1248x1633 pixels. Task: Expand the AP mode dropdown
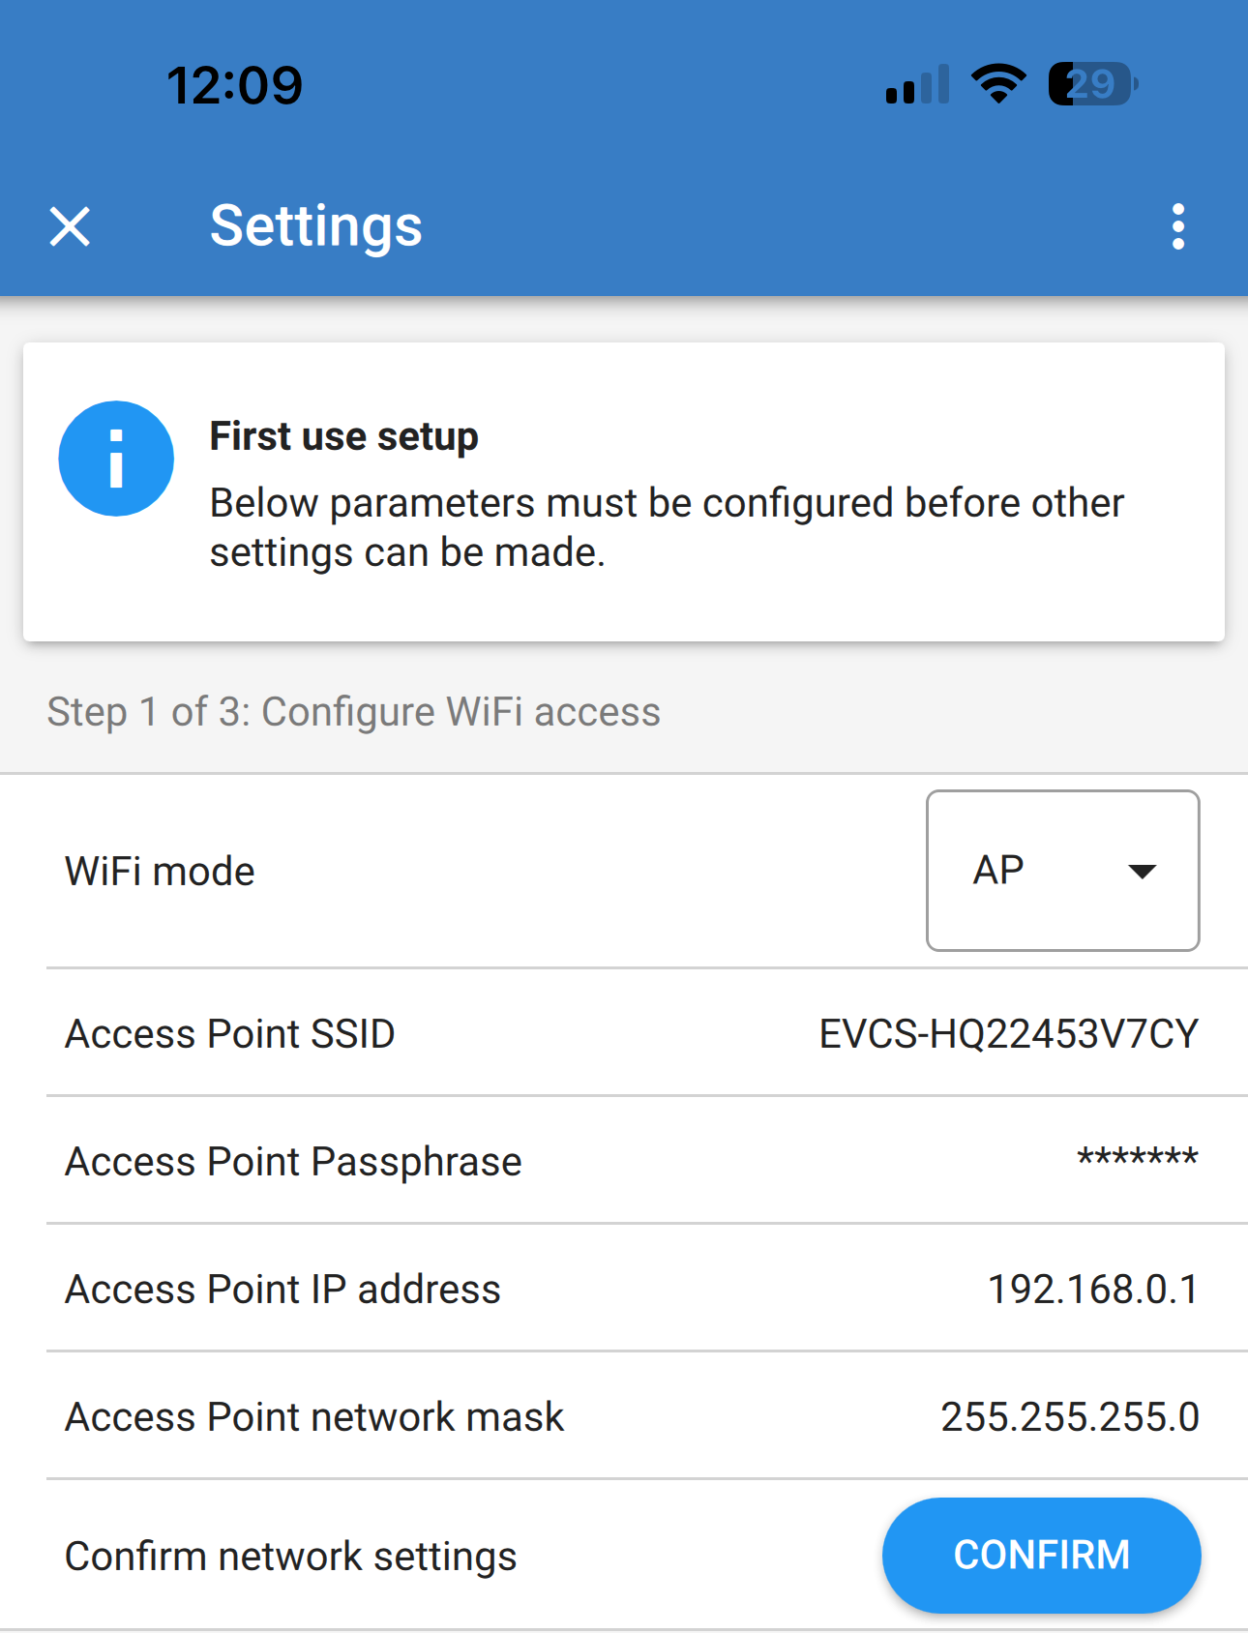(1062, 870)
